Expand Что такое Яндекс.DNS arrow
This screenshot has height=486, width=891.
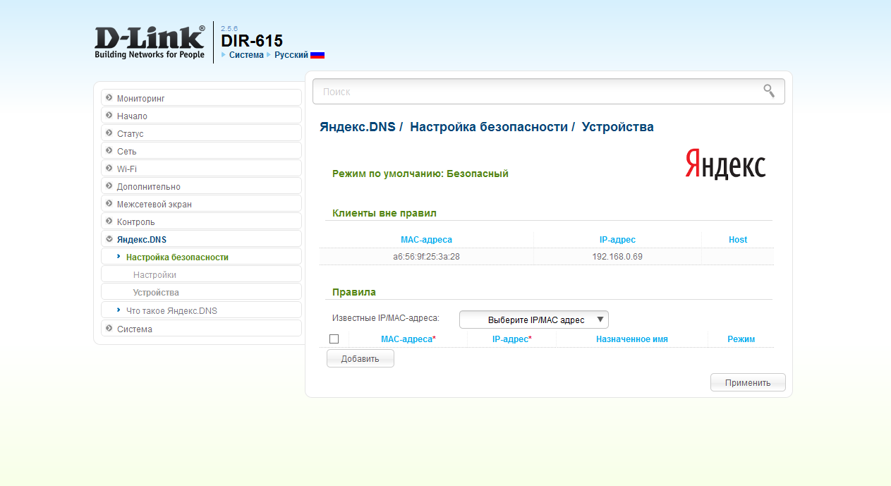(x=119, y=310)
